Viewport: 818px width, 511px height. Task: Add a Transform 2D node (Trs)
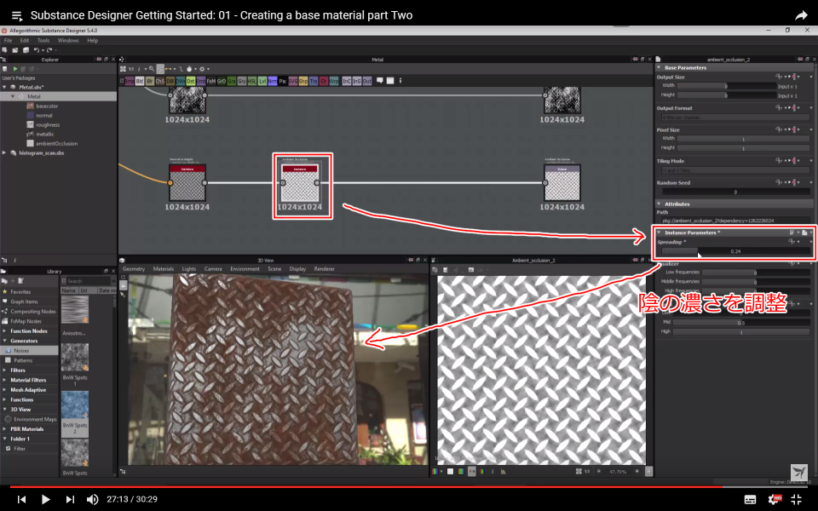pos(313,82)
